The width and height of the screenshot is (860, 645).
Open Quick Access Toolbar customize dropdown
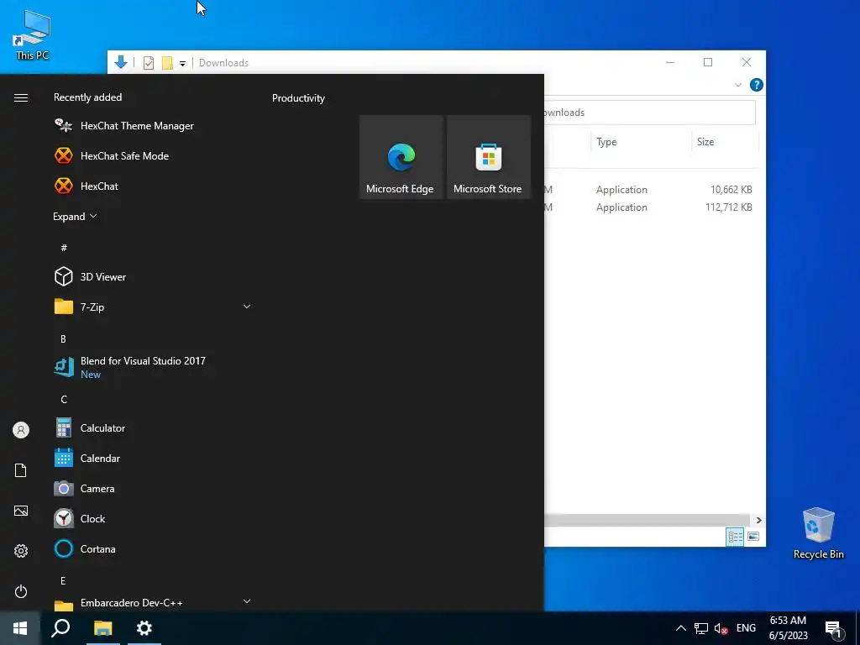182,64
